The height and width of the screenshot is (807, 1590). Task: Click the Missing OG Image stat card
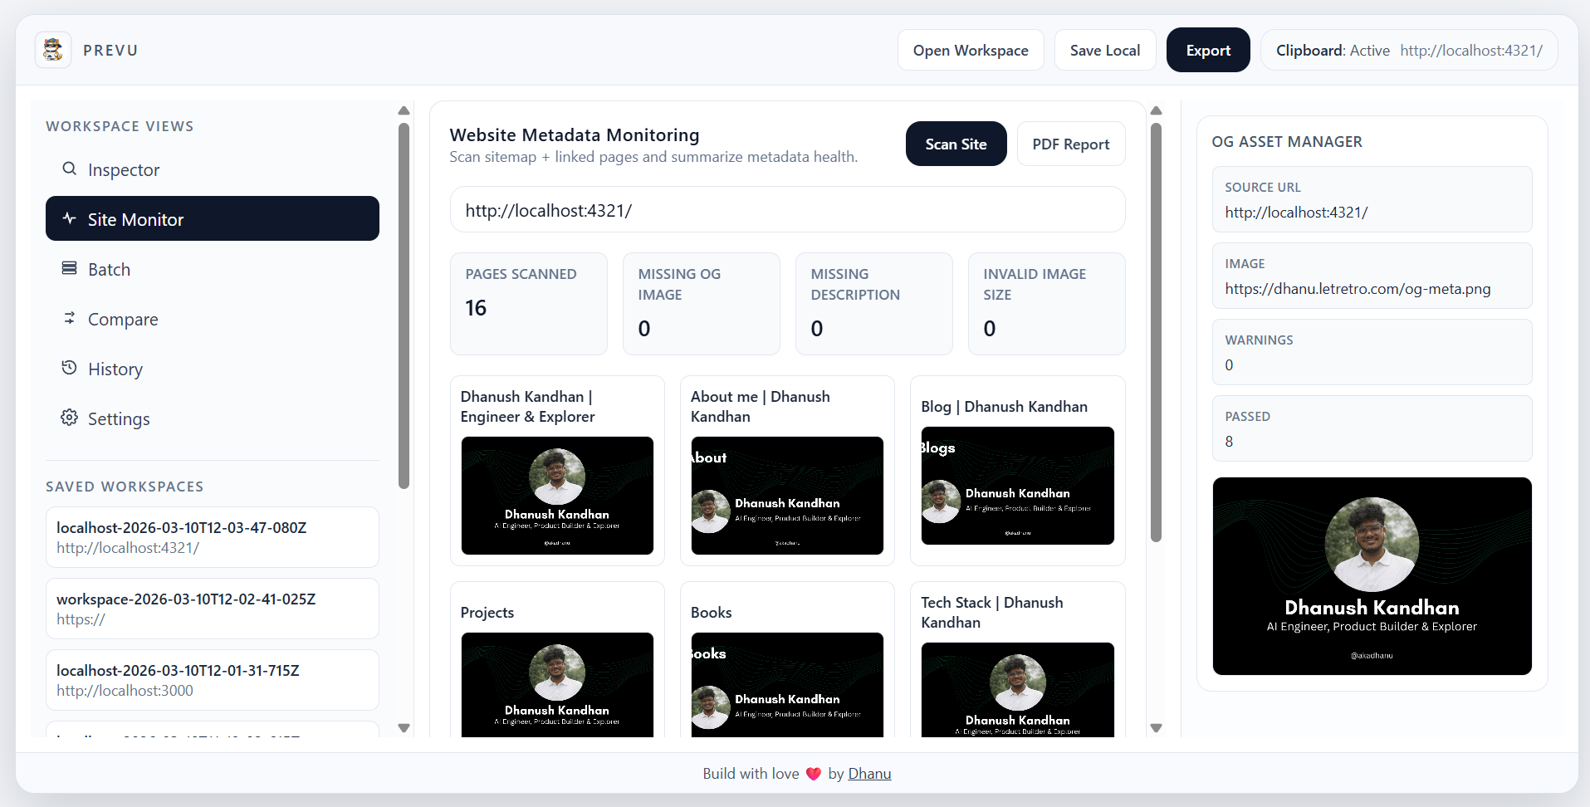(702, 304)
